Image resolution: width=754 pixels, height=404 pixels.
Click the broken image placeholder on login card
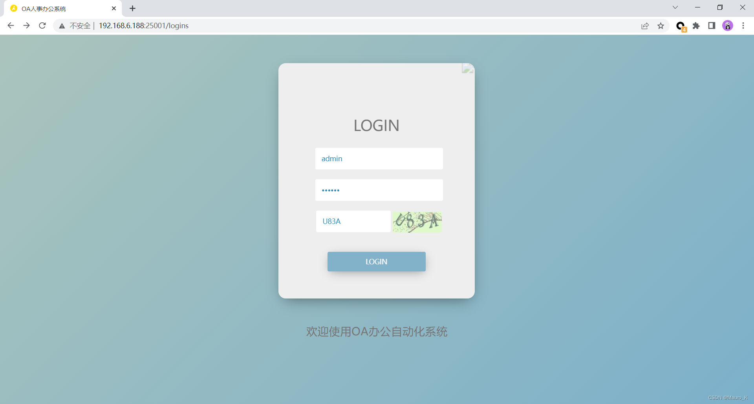[x=467, y=68]
